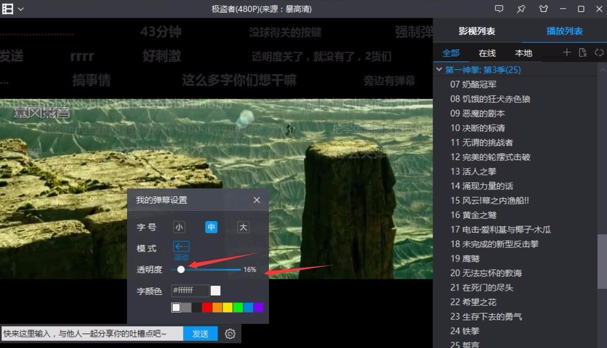Click the 透明度 slider handle
Viewport: 607px width, 348px height.
coord(181,269)
